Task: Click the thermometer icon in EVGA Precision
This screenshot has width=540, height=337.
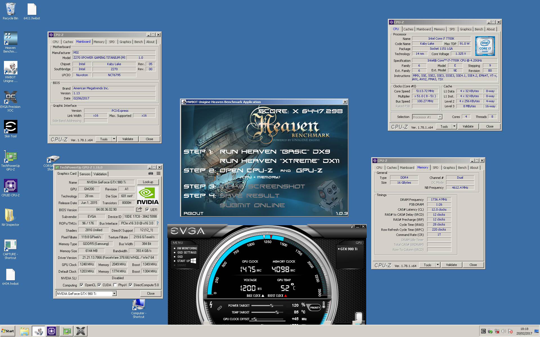Action: click(x=323, y=305)
